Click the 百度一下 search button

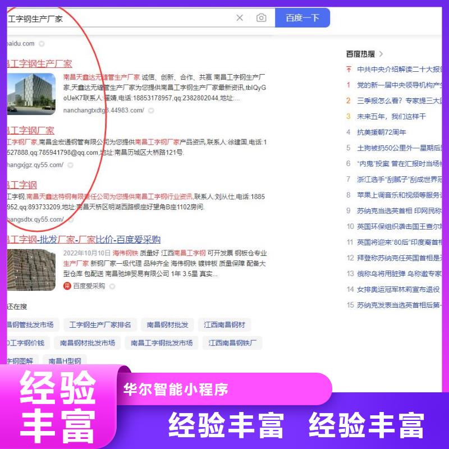(x=303, y=18)
